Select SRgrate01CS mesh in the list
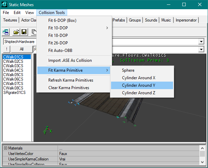The height and width of the screenshot is (168, 208). pos(14,93)
